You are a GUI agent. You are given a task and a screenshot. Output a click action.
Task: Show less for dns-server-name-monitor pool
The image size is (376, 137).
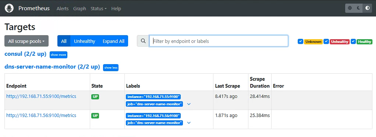click(x=111, y=68)
